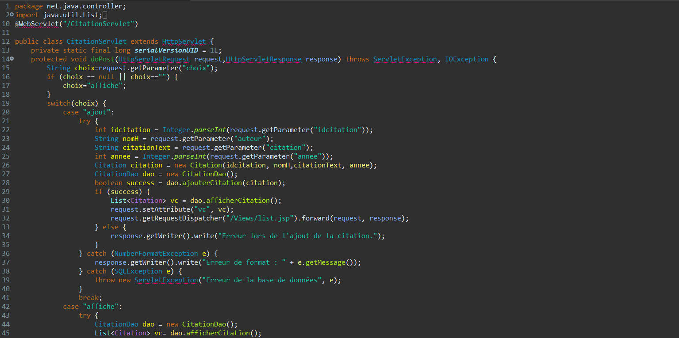Click line number 20 in the gutter
This screenshot has height=338, width=679.
pyautogui.click(x=6, y=112)
